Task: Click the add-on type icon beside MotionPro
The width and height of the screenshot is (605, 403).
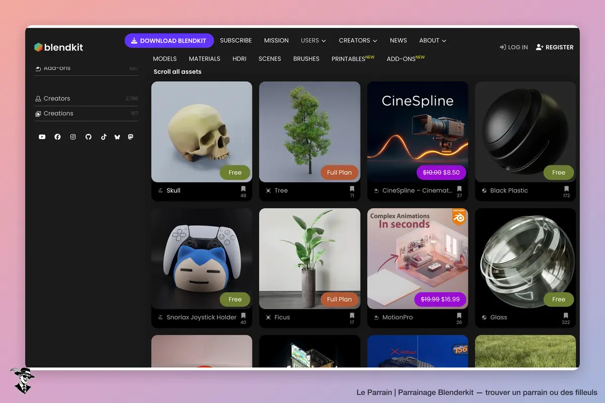Action: (x=376, y=318)
